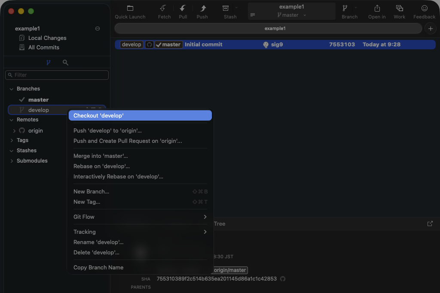Screen dimensions: 440x293
Task: Click the Work toolbar icon
Action: [x=399, y=9]
